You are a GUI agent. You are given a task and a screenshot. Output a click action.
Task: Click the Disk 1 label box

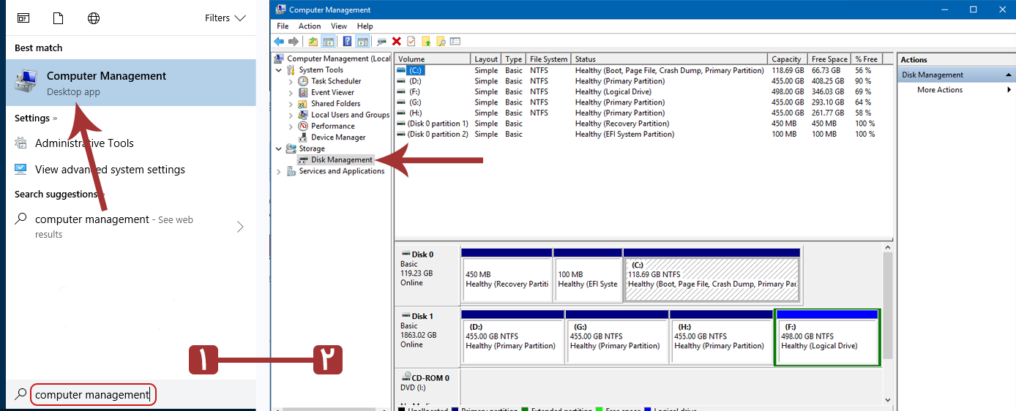427,337
